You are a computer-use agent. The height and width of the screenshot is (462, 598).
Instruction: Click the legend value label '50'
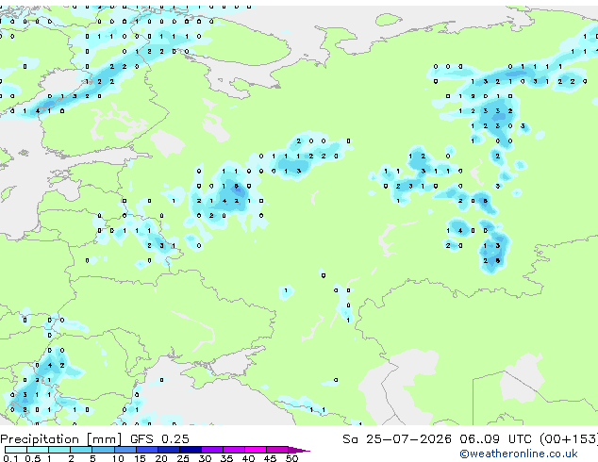(x=291, y=458)
